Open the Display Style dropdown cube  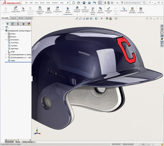96,19
